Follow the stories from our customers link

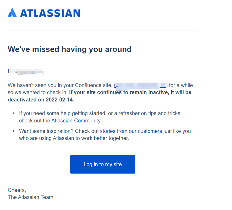(131, 131)
